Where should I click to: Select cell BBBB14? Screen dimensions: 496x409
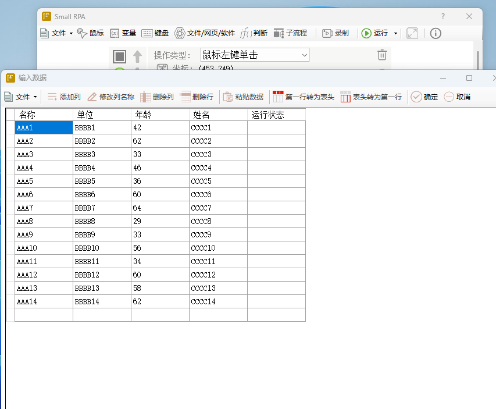(102, 301)
